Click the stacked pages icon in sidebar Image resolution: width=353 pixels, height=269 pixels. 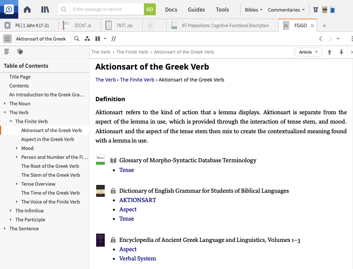coord(20,51)
